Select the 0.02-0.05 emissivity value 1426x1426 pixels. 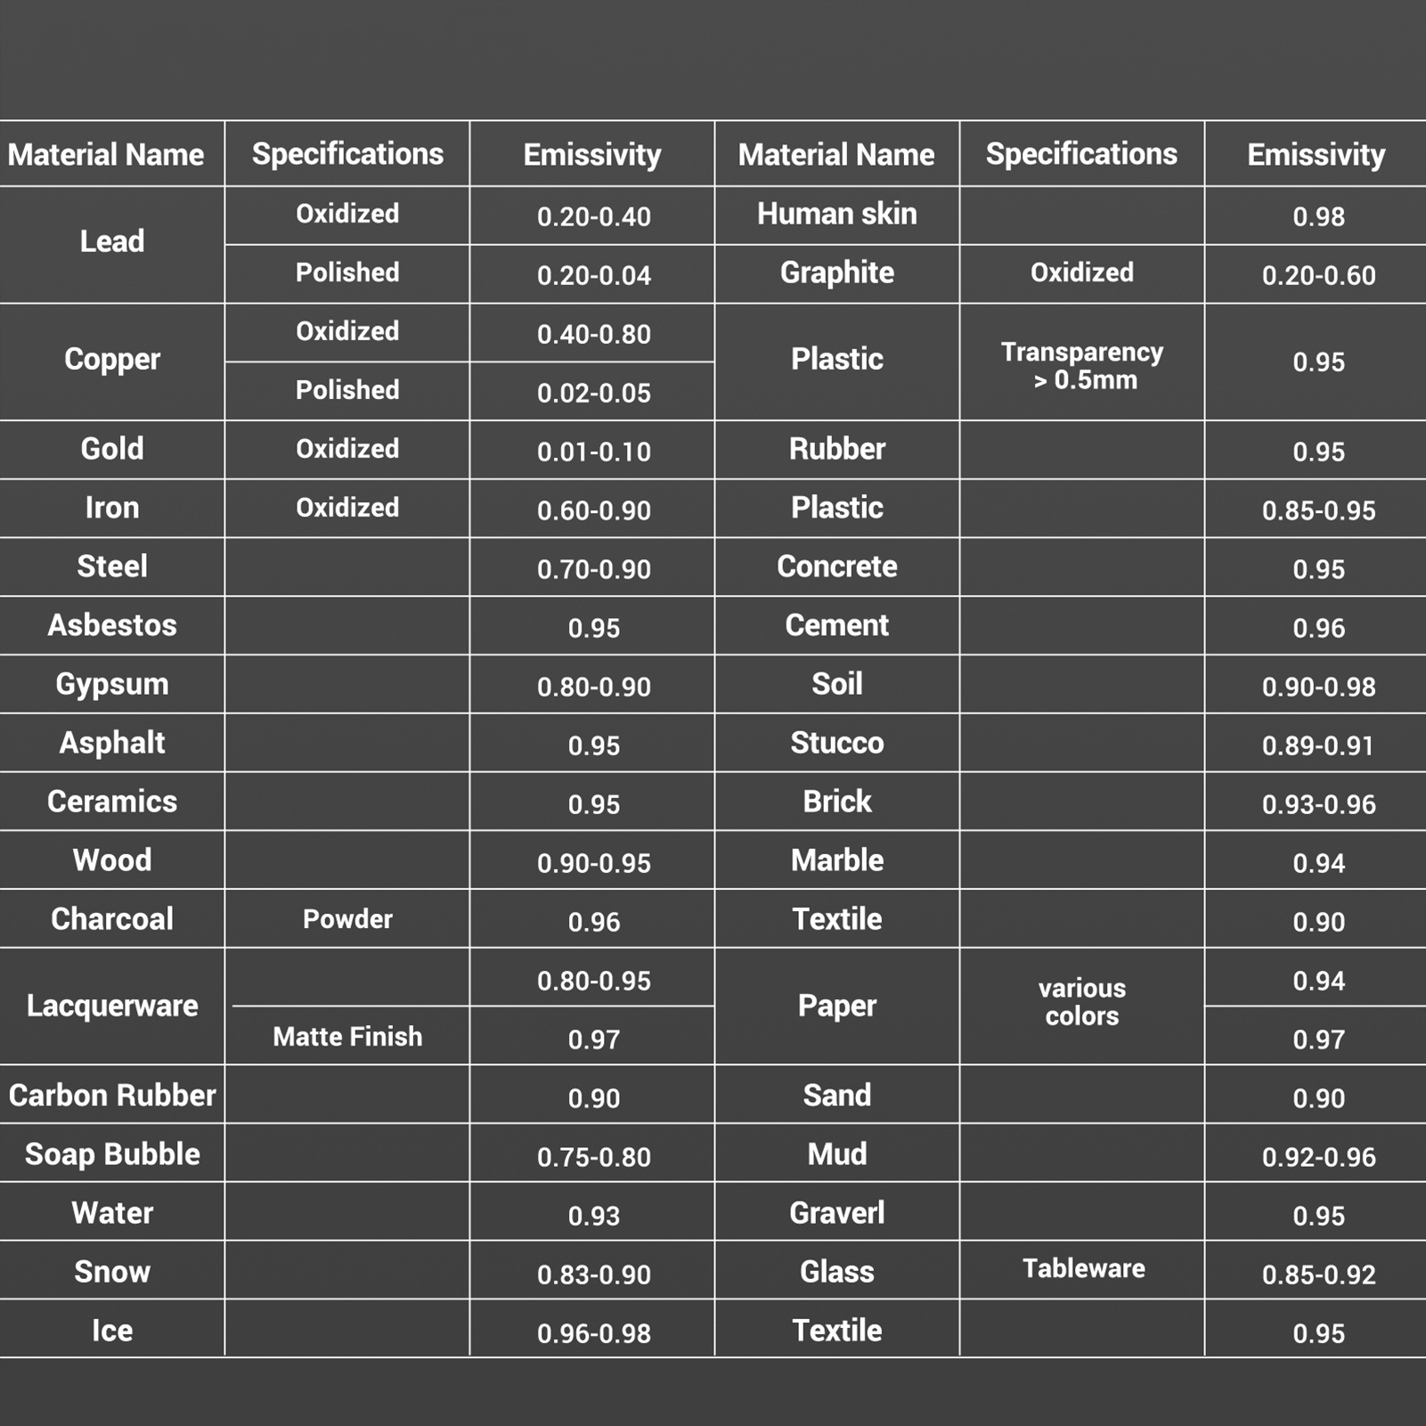[x=594, y=393]
